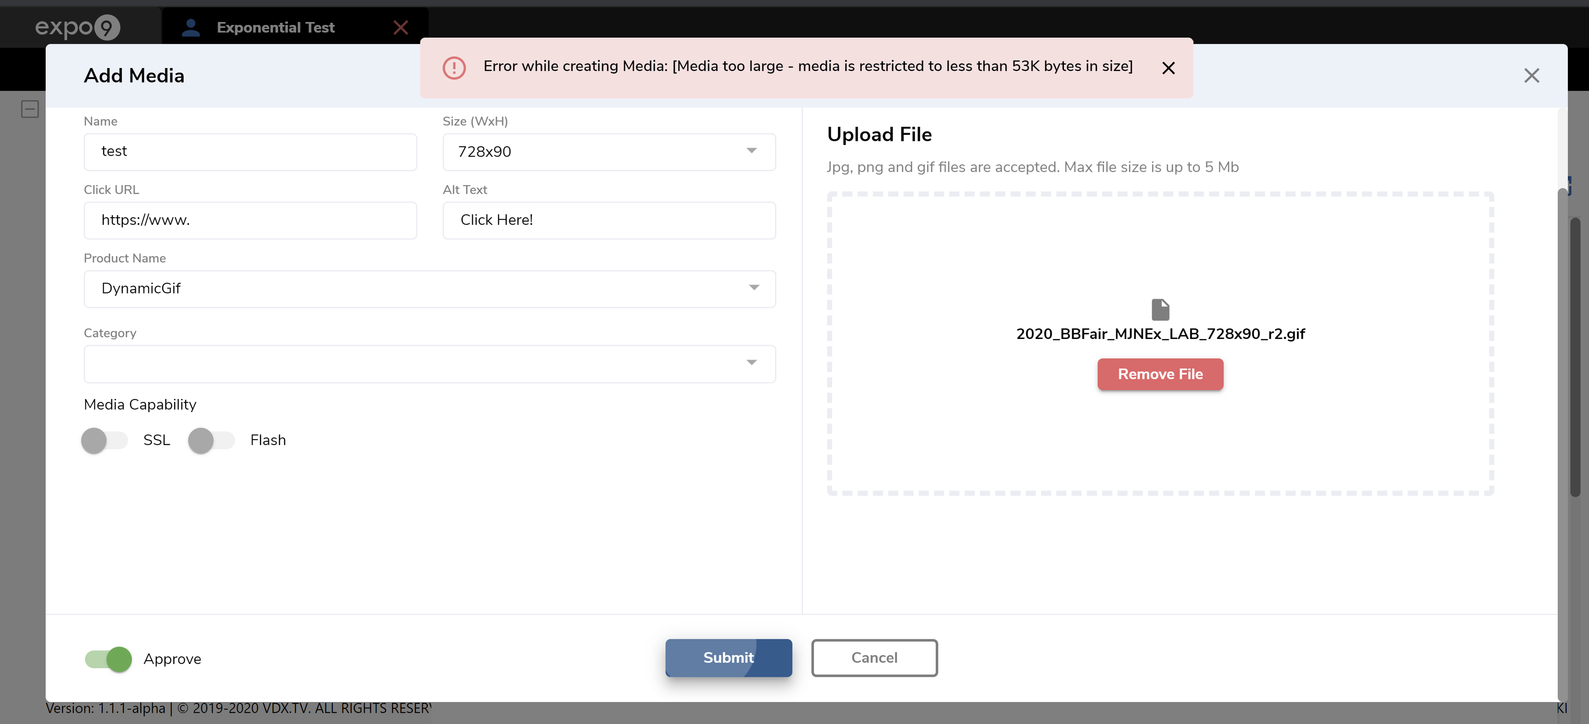The width and height of the screenshot is (1589, 724).
Task: Close the Exponential Test tab with the red X
Action: [x=401, y=27]
